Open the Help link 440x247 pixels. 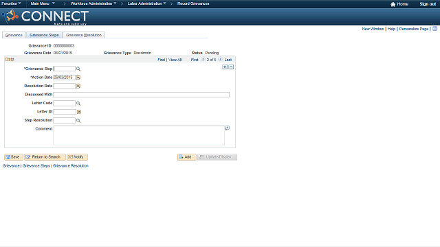click(x=391, y=29)
